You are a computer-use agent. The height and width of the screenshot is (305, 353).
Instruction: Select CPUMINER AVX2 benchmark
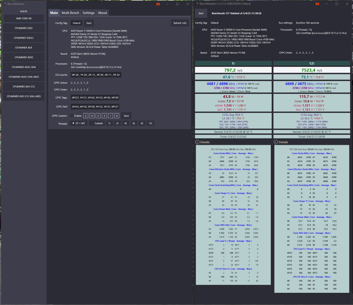(24, 57)
